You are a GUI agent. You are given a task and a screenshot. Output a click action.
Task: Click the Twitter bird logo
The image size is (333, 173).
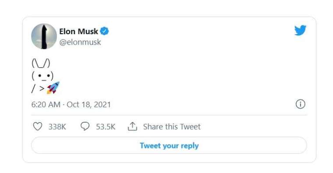(300, 30)
